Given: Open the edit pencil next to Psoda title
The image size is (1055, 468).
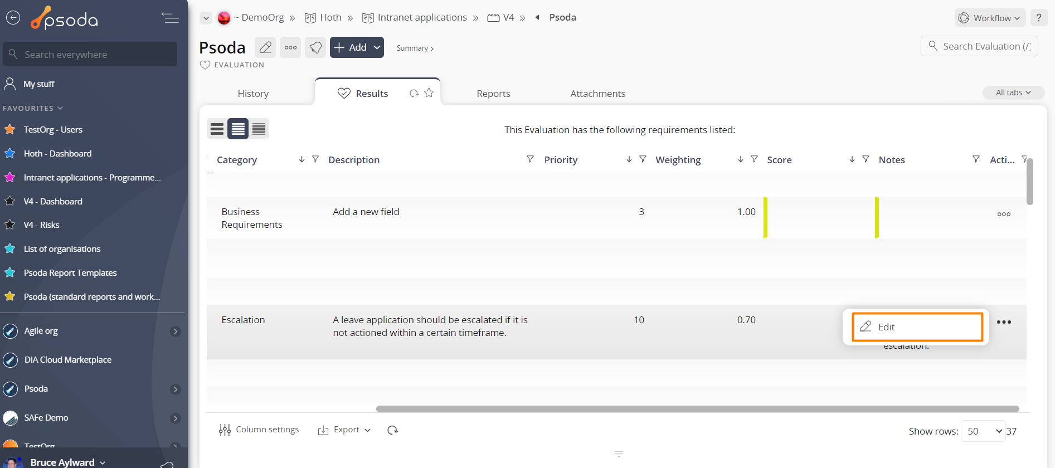Looking at the screenshot, I should (x=266, y=47).
